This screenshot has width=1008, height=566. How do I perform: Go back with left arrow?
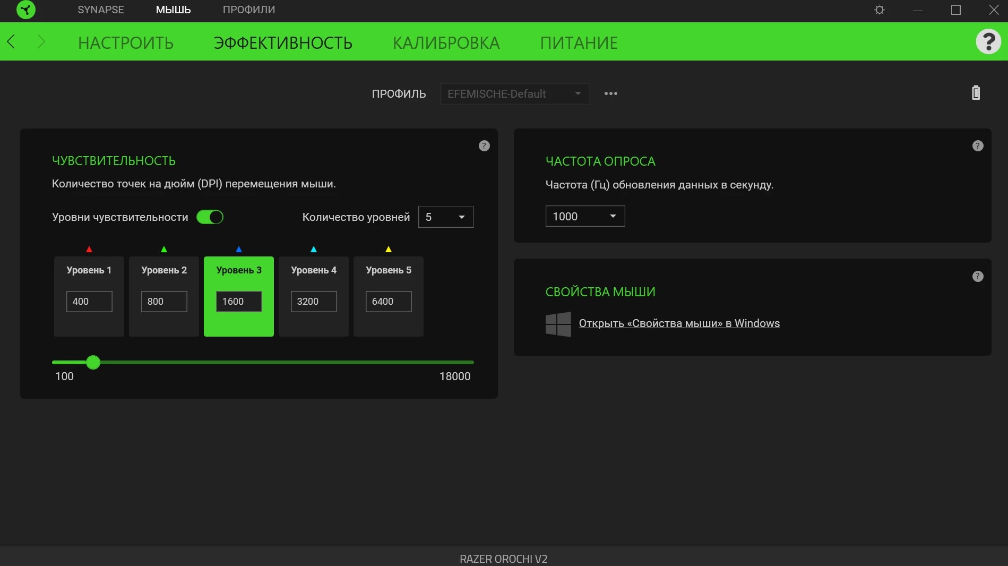[x=11, y=41]
